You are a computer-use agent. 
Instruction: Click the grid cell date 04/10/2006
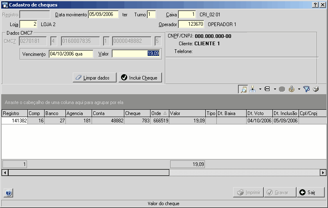coord(259,121)
